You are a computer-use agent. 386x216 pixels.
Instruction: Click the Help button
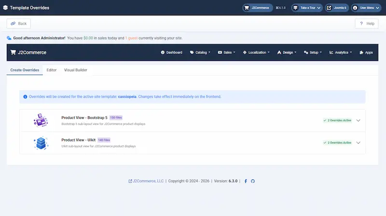pyautogui.click(x=367, y=24)
